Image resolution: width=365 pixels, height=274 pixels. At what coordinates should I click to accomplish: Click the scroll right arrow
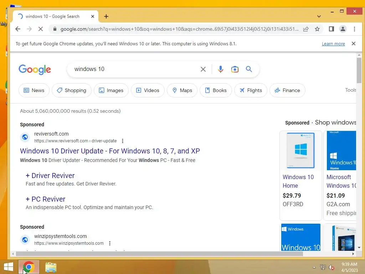point(353,254)
